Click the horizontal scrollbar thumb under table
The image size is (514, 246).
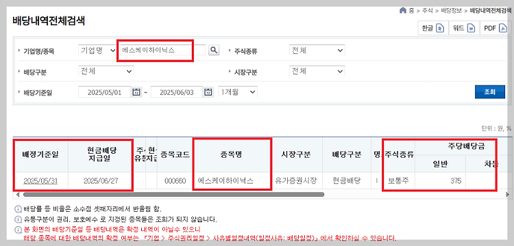coord(173,194)
